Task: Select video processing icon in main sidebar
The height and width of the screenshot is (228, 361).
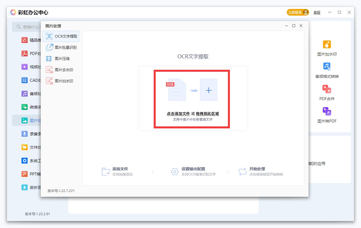Action: pos(25,67)
